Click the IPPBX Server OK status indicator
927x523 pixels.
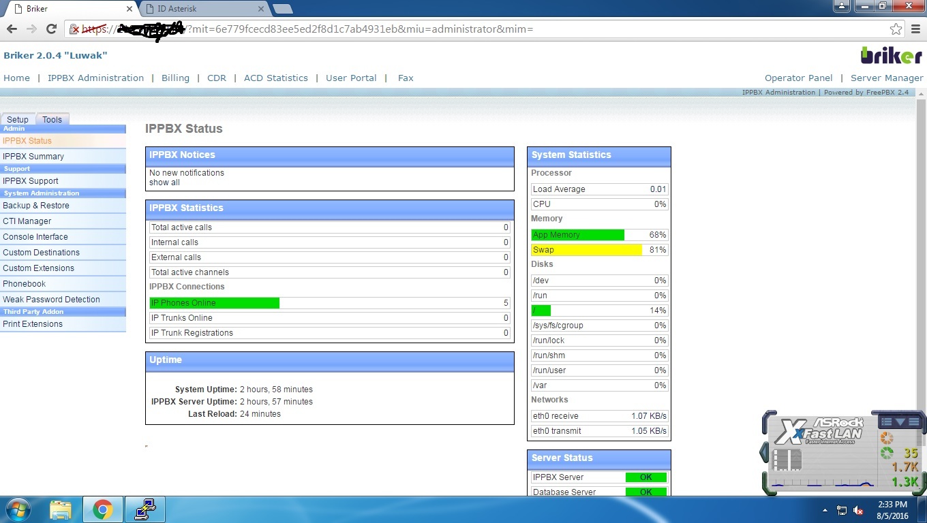coord(645,477)
